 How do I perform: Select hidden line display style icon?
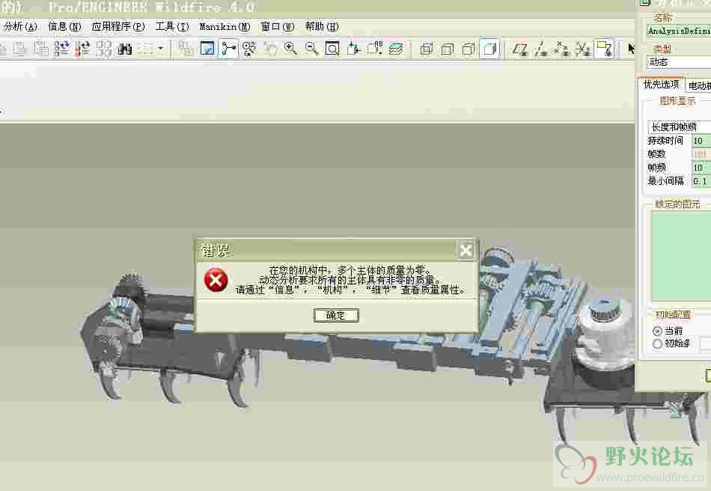[447, 49]
